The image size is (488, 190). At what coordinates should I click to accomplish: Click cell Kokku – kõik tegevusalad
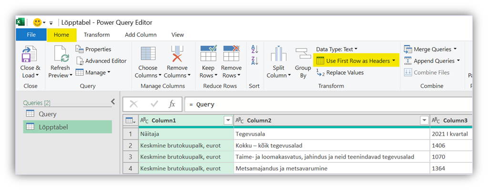click(332, 146)
